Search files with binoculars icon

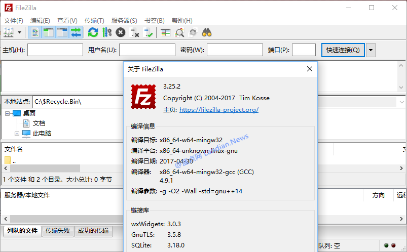[x=207, y=32]
